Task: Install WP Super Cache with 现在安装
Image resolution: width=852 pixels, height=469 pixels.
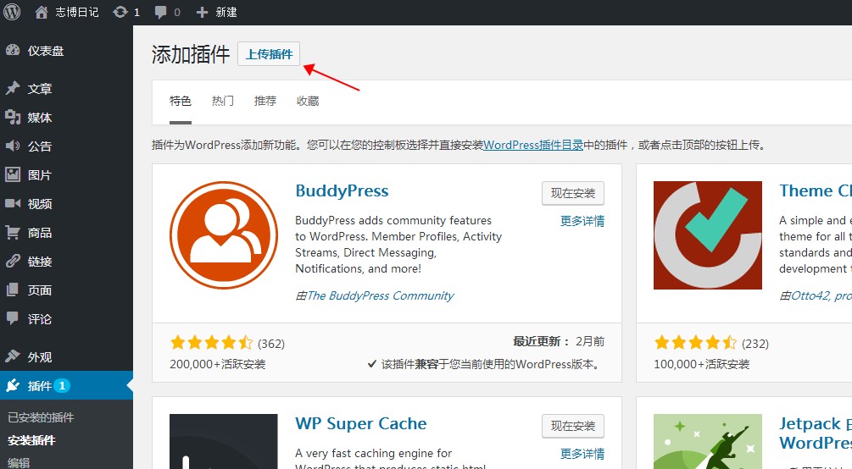Action: [573, 426]
